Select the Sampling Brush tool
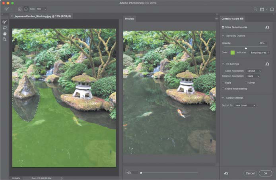276x180 pixels. pyautogui.click(x=4, y=22)
